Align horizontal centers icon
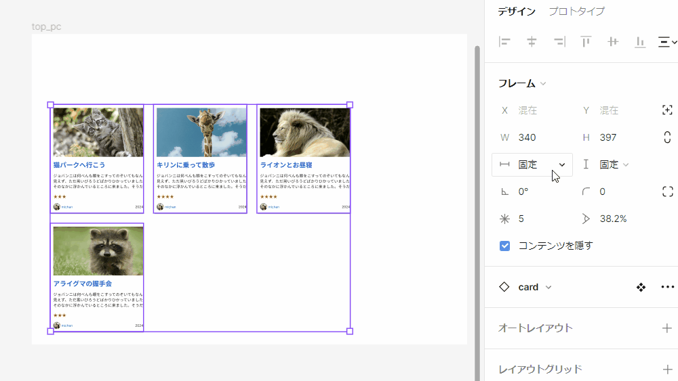 (532, 42)
